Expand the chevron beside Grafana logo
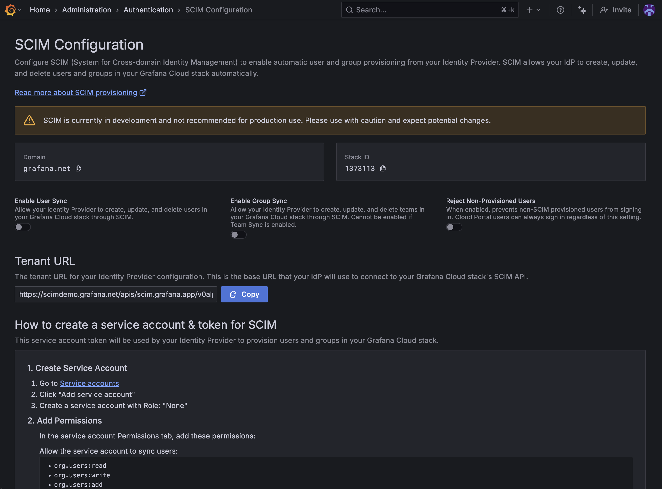Viewport: 662px width, 489px height. 20,10
